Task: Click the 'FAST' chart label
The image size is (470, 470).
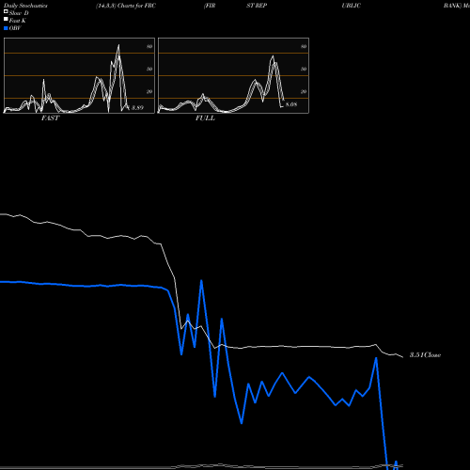Action: click(50, 118)
